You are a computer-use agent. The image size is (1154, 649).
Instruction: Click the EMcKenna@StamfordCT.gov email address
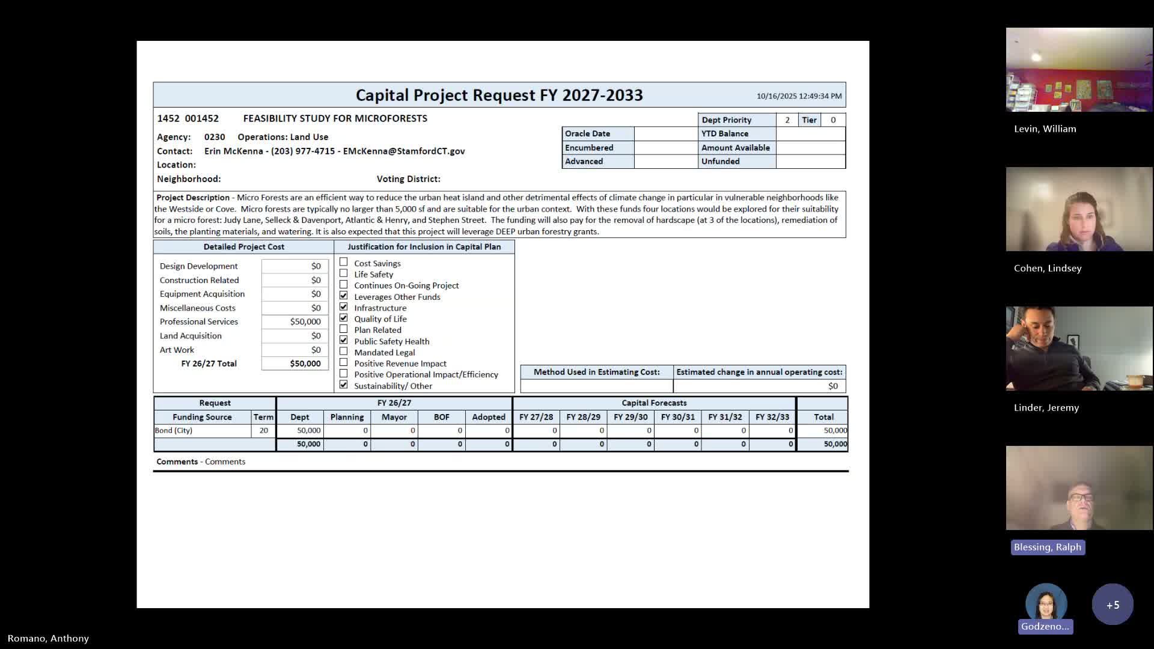click(404, 151)
